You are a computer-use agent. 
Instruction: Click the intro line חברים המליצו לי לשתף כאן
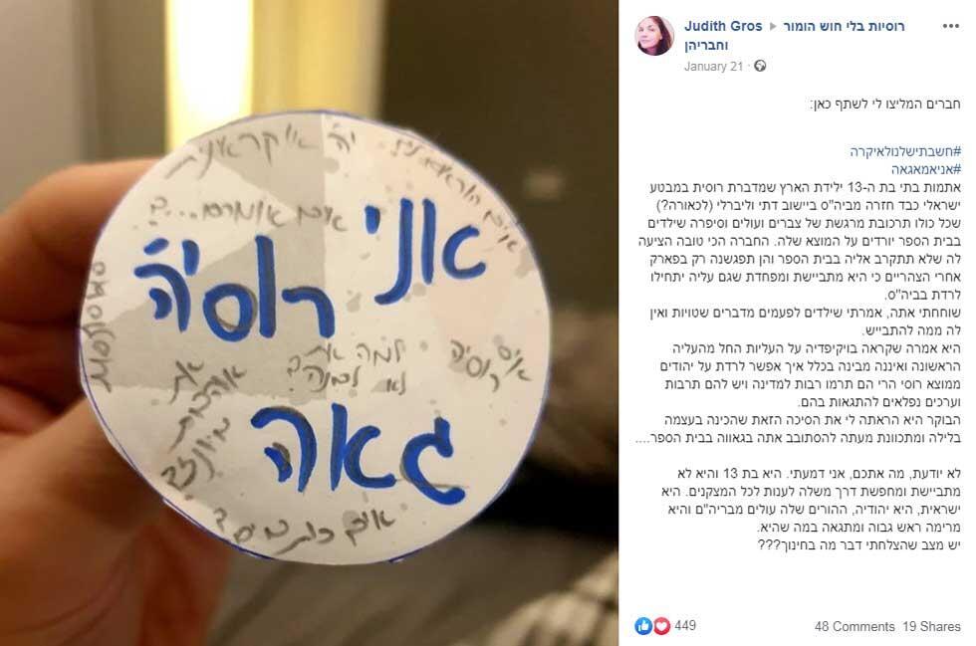tap(884, 104)
